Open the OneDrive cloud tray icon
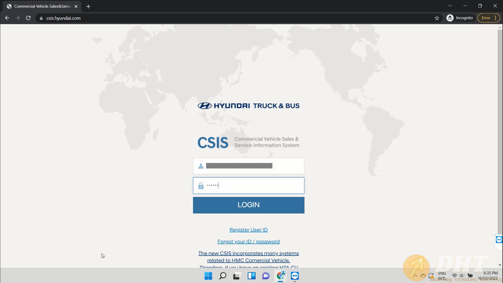The width and height of the screenshot is (503, 283). coord(423,276)
